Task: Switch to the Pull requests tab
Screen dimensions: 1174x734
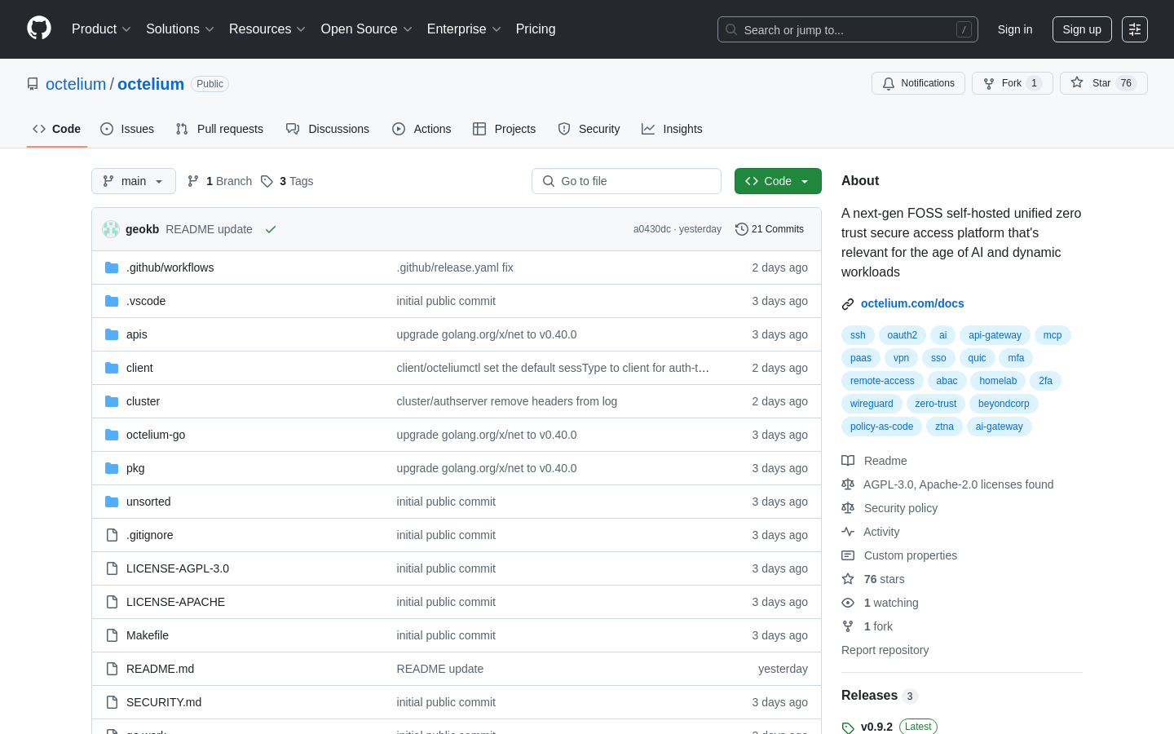Action: (219, 129)
